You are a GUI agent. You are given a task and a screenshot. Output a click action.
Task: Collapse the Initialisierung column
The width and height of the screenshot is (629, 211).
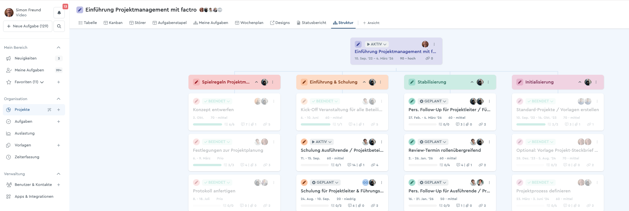tap(580, 82)
